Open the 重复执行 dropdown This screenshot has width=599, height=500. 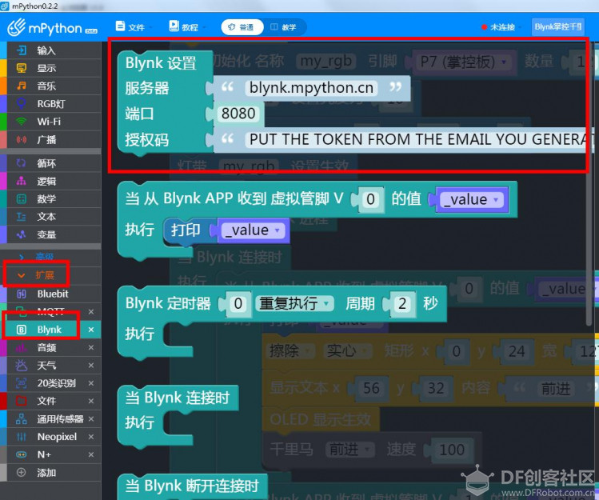point(294,303)
